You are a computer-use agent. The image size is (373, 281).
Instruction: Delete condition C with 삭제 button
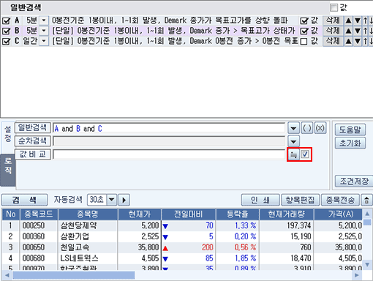click(x=333, y=41)
